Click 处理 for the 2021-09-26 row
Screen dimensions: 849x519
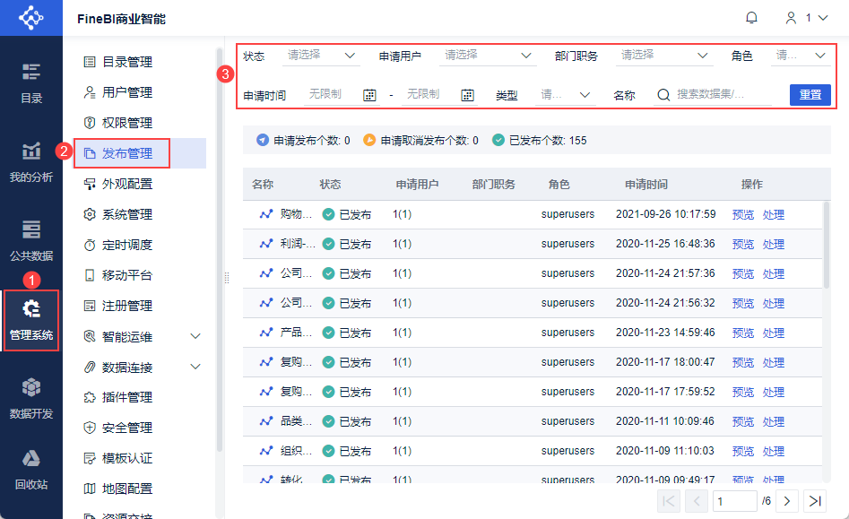pyautogui.click(x=773, y=215)
